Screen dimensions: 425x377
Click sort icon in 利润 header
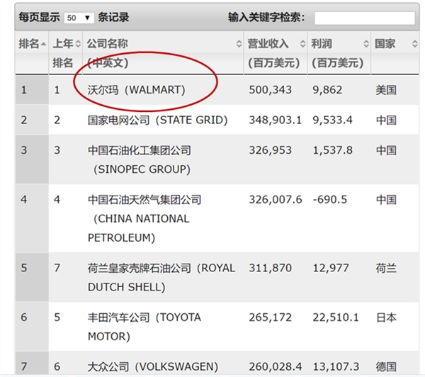point(366,44)
